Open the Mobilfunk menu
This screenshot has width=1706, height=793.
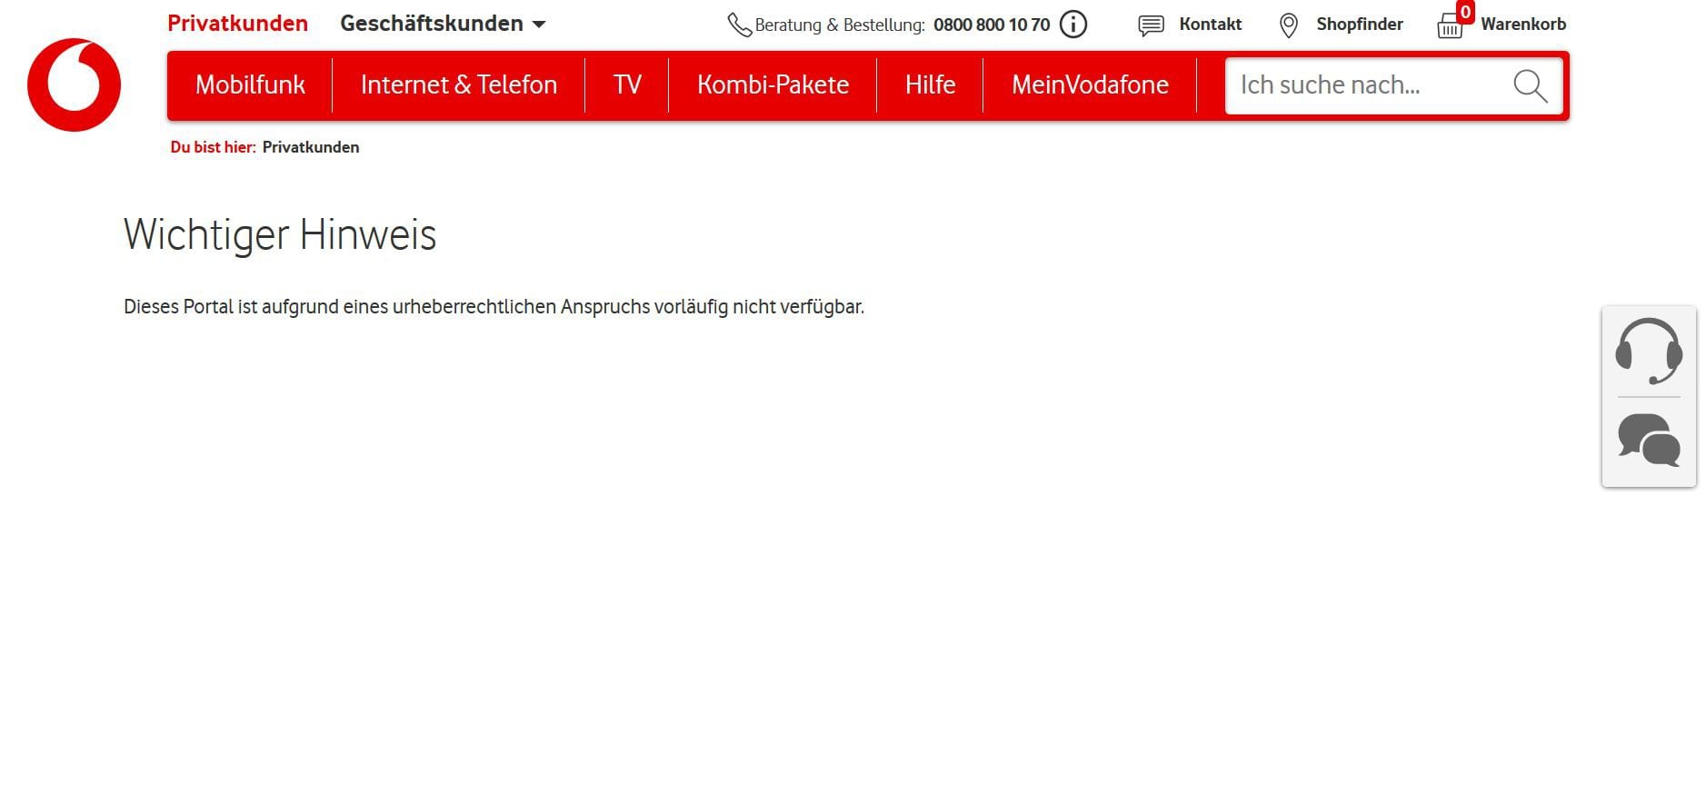250,84
